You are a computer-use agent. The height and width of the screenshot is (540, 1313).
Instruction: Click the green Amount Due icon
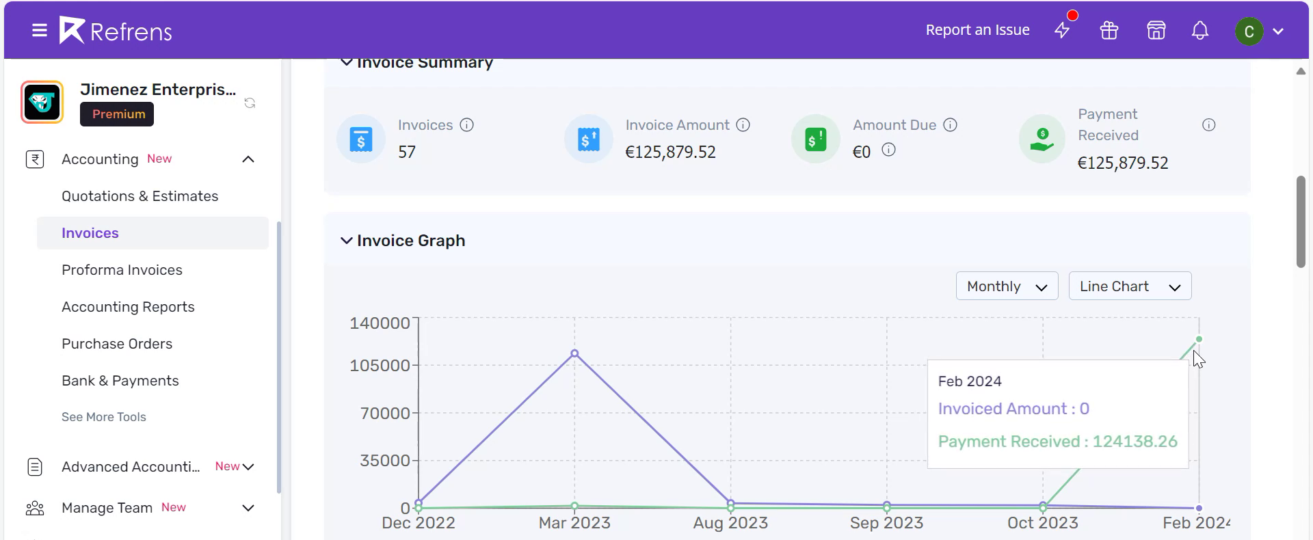[816, 139]
